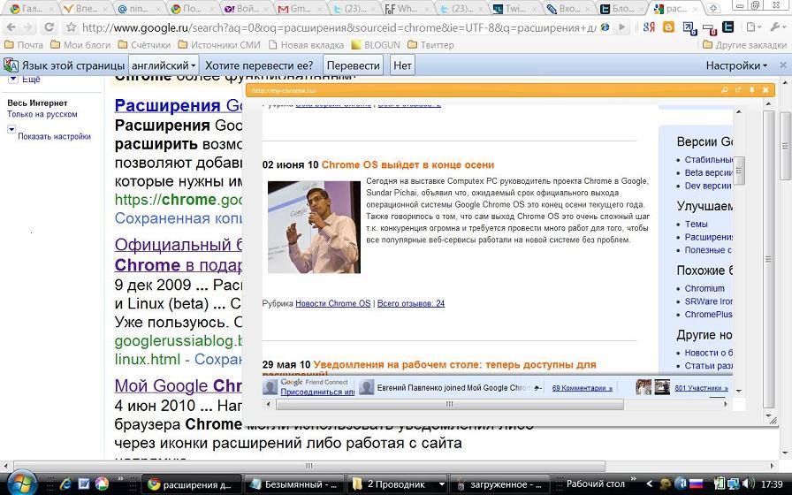Click the orange Blogger extension icon
Viewport: 792px width, 495px height.
pos(669,27)
